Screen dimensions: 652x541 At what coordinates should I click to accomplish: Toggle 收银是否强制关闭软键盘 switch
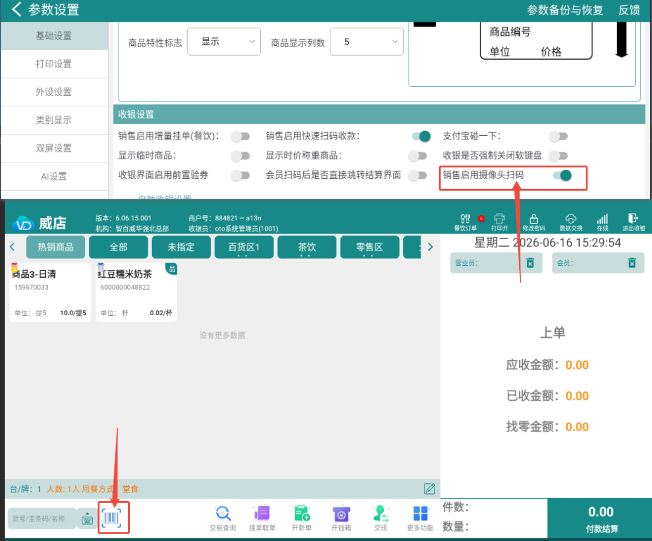point(558,156)
